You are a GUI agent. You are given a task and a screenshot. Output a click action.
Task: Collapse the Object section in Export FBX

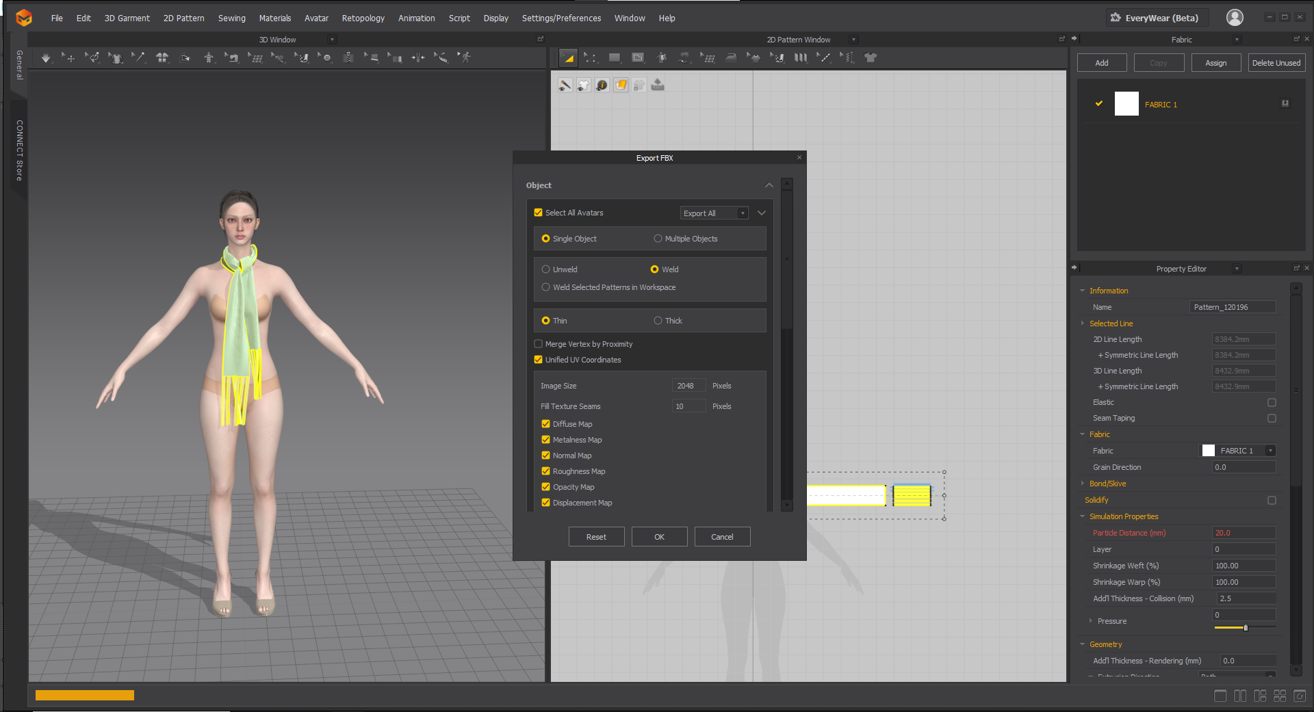(x=769, y=185)
